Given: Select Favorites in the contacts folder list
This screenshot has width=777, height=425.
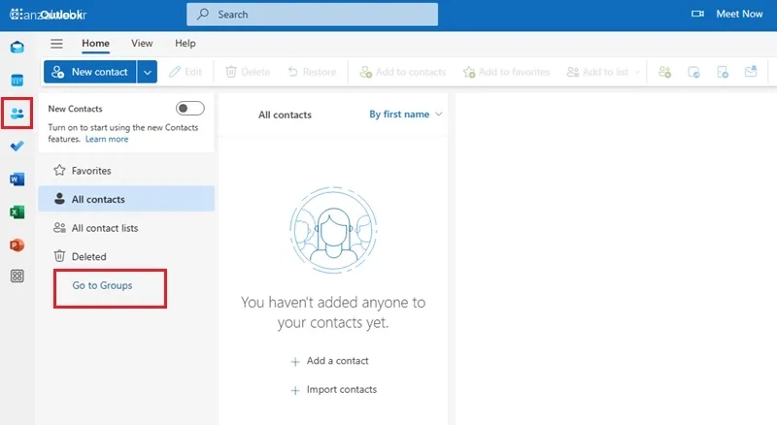Looking at the screenshot, I should pos(126,171).
